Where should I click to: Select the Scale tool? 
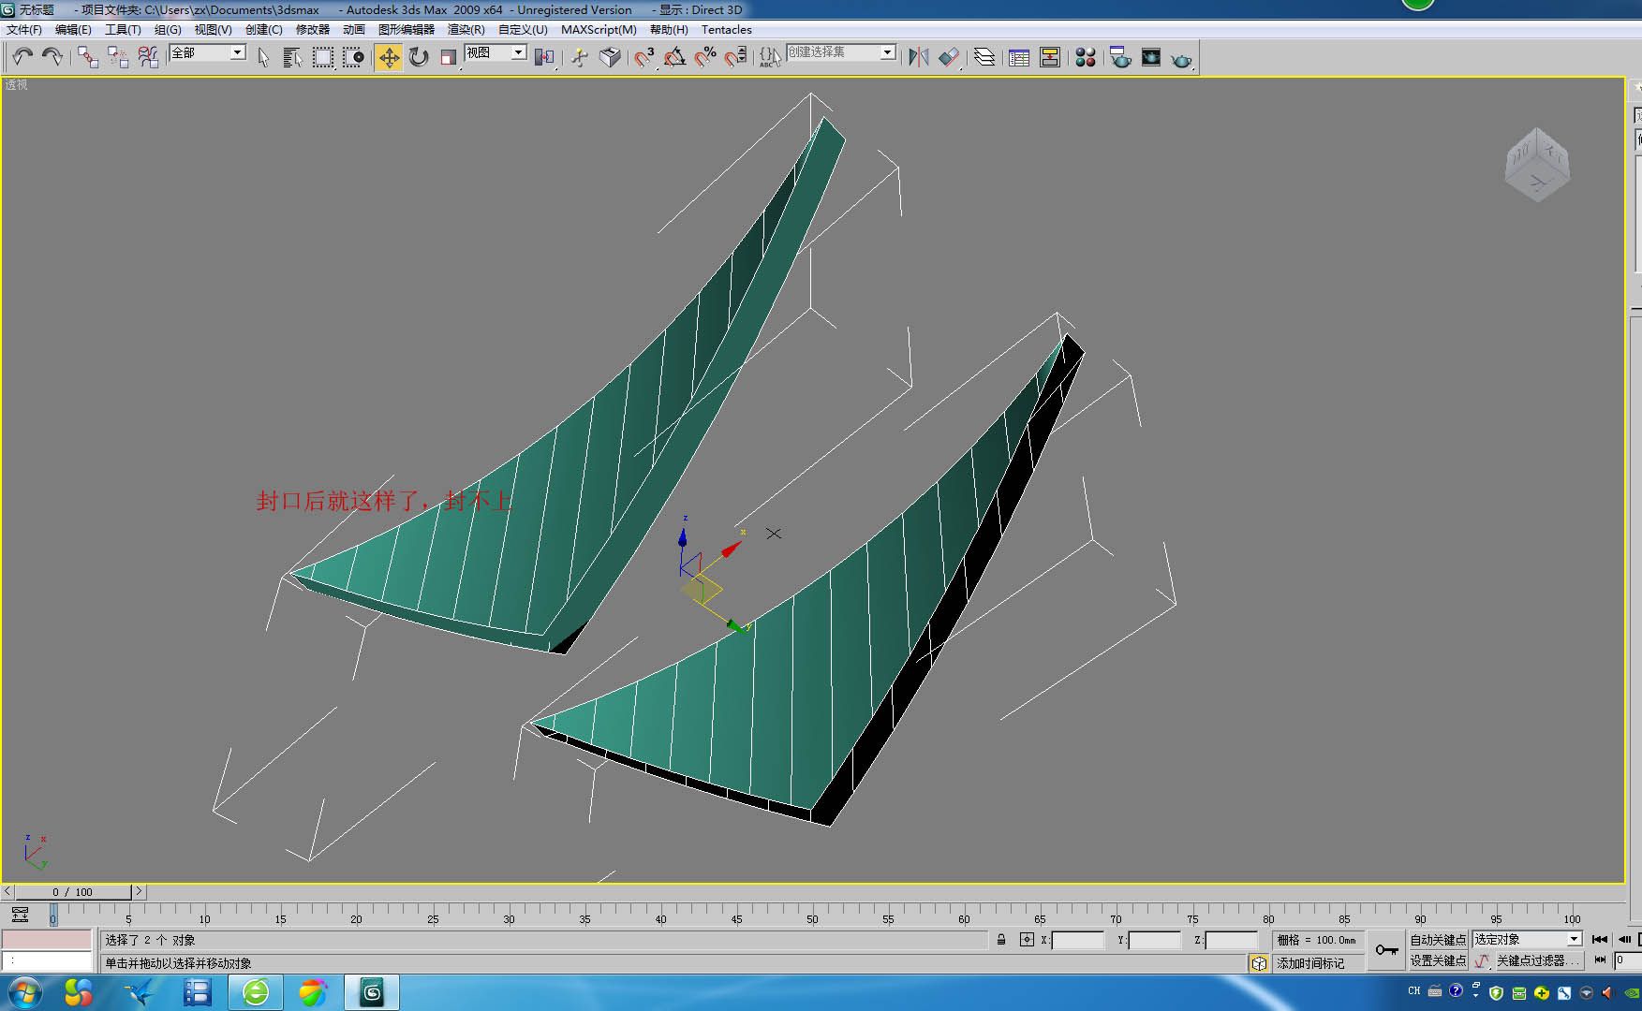[449, 57]
